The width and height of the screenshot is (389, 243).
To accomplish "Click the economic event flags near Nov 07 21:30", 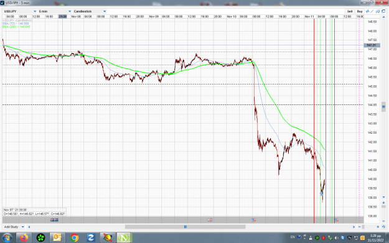I will point(54,220).
